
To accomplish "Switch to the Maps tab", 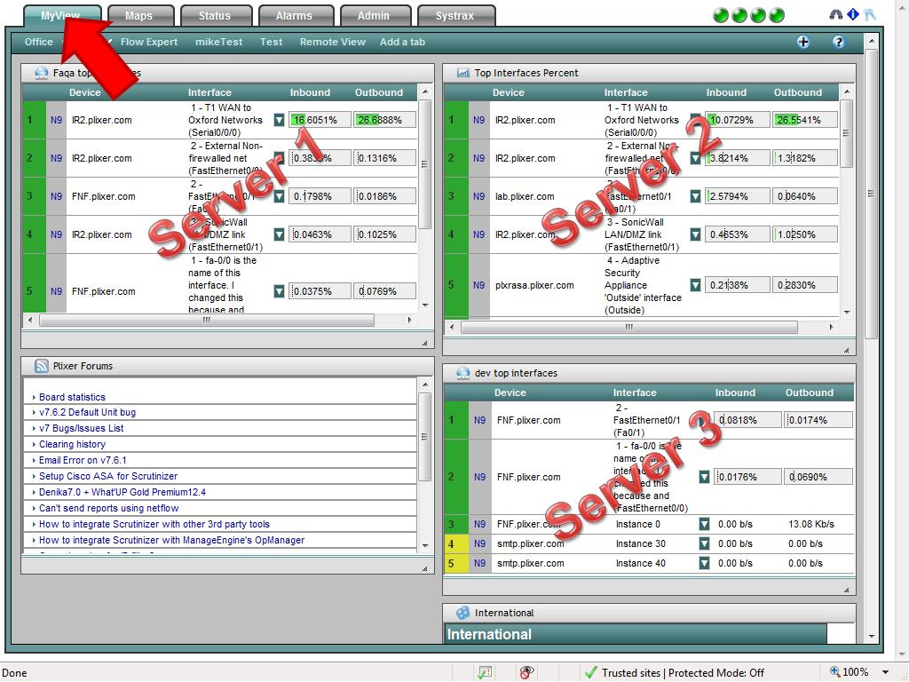I will click(139, 16).
